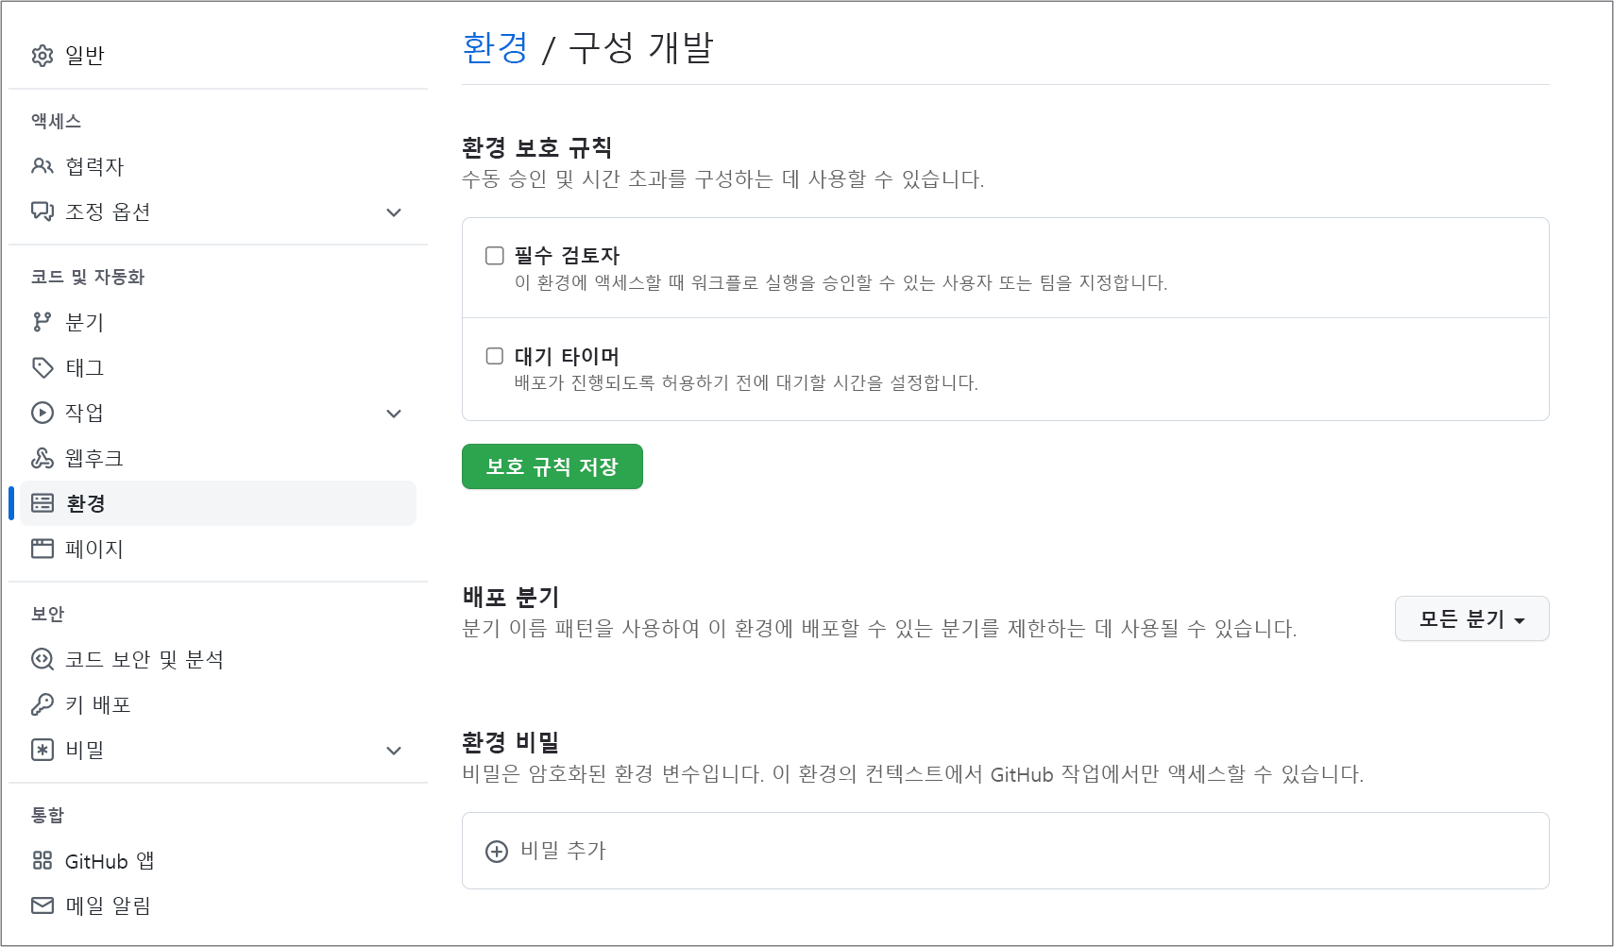Select the 협력자 collaborators icon
1614x947 pixels.
click(x=42, y=165)
